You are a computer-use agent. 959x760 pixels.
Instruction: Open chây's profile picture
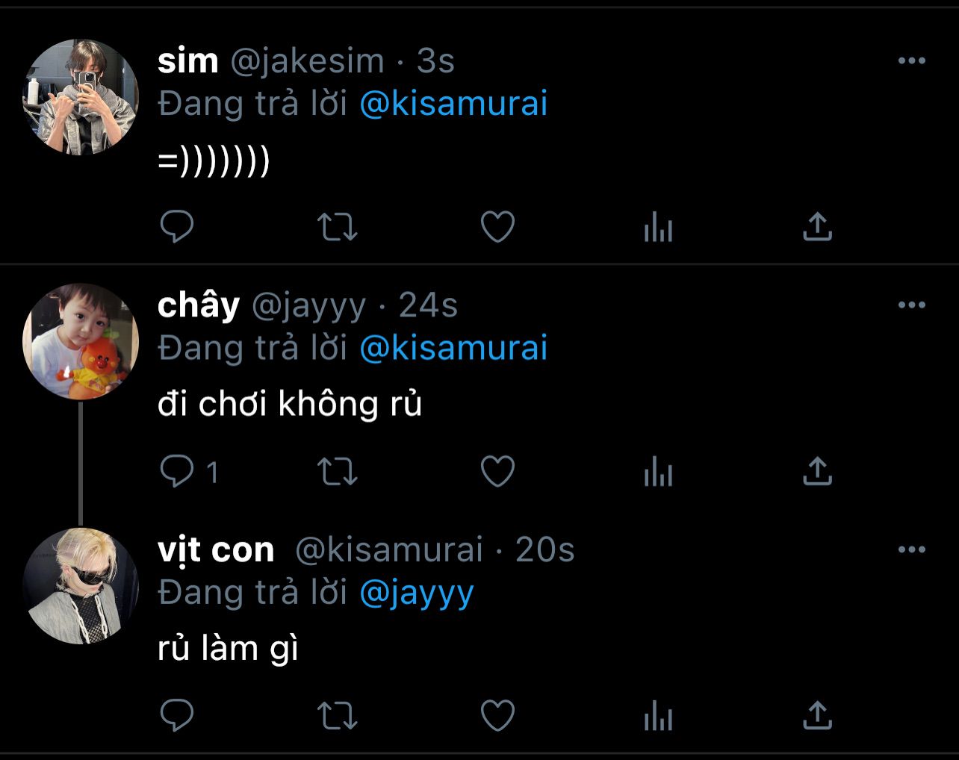click(x=81, y=341)
